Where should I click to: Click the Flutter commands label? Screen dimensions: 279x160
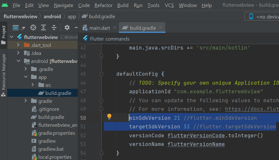[110, 39]
